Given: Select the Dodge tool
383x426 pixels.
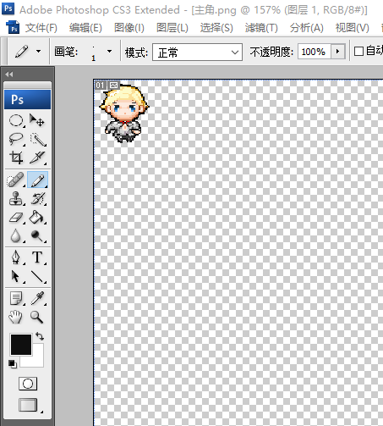Looking at the screenshot, I should click(x=37, y=235).
